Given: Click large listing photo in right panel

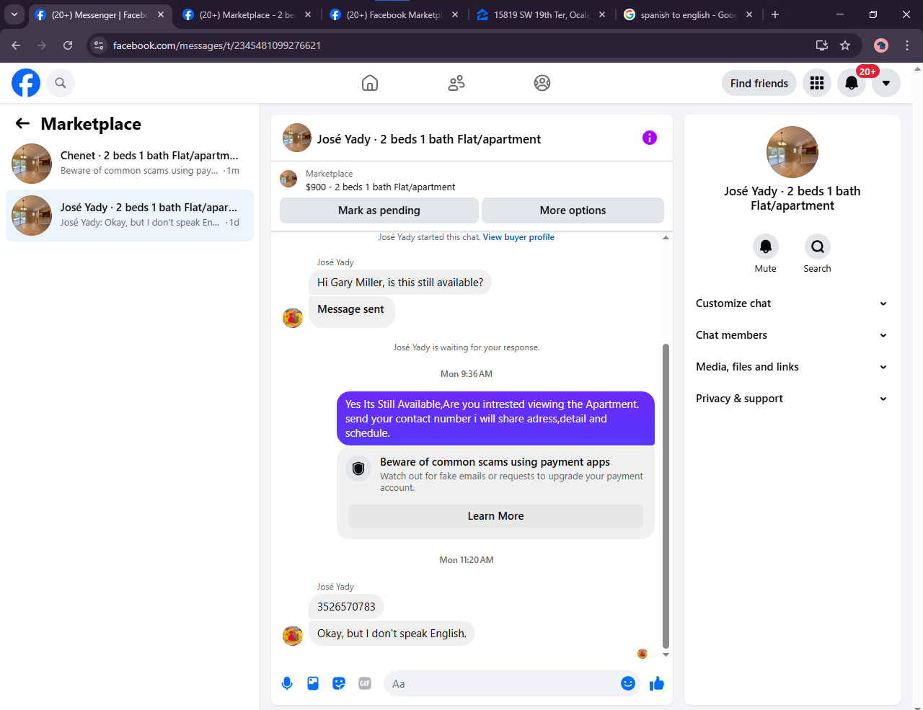Looking at the screenshot, I should point(792,152).
